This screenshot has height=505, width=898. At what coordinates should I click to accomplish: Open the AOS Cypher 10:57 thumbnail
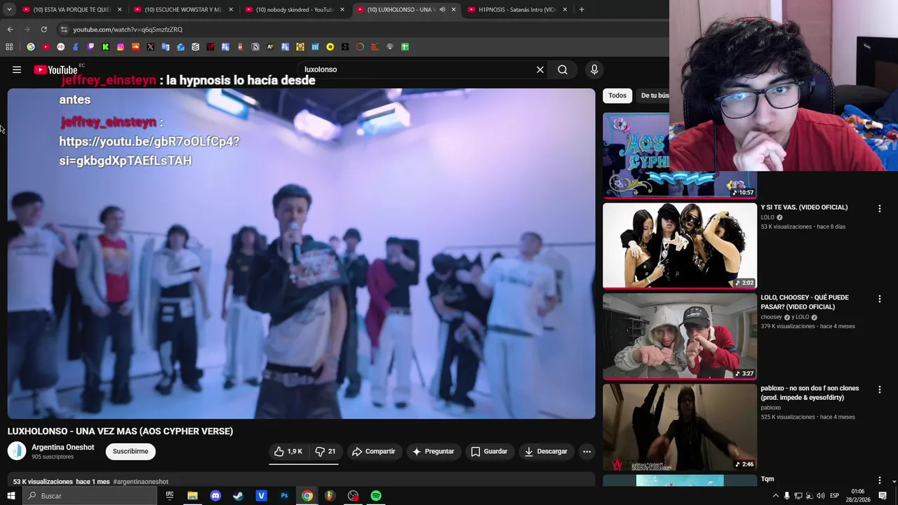click(635, 155)
